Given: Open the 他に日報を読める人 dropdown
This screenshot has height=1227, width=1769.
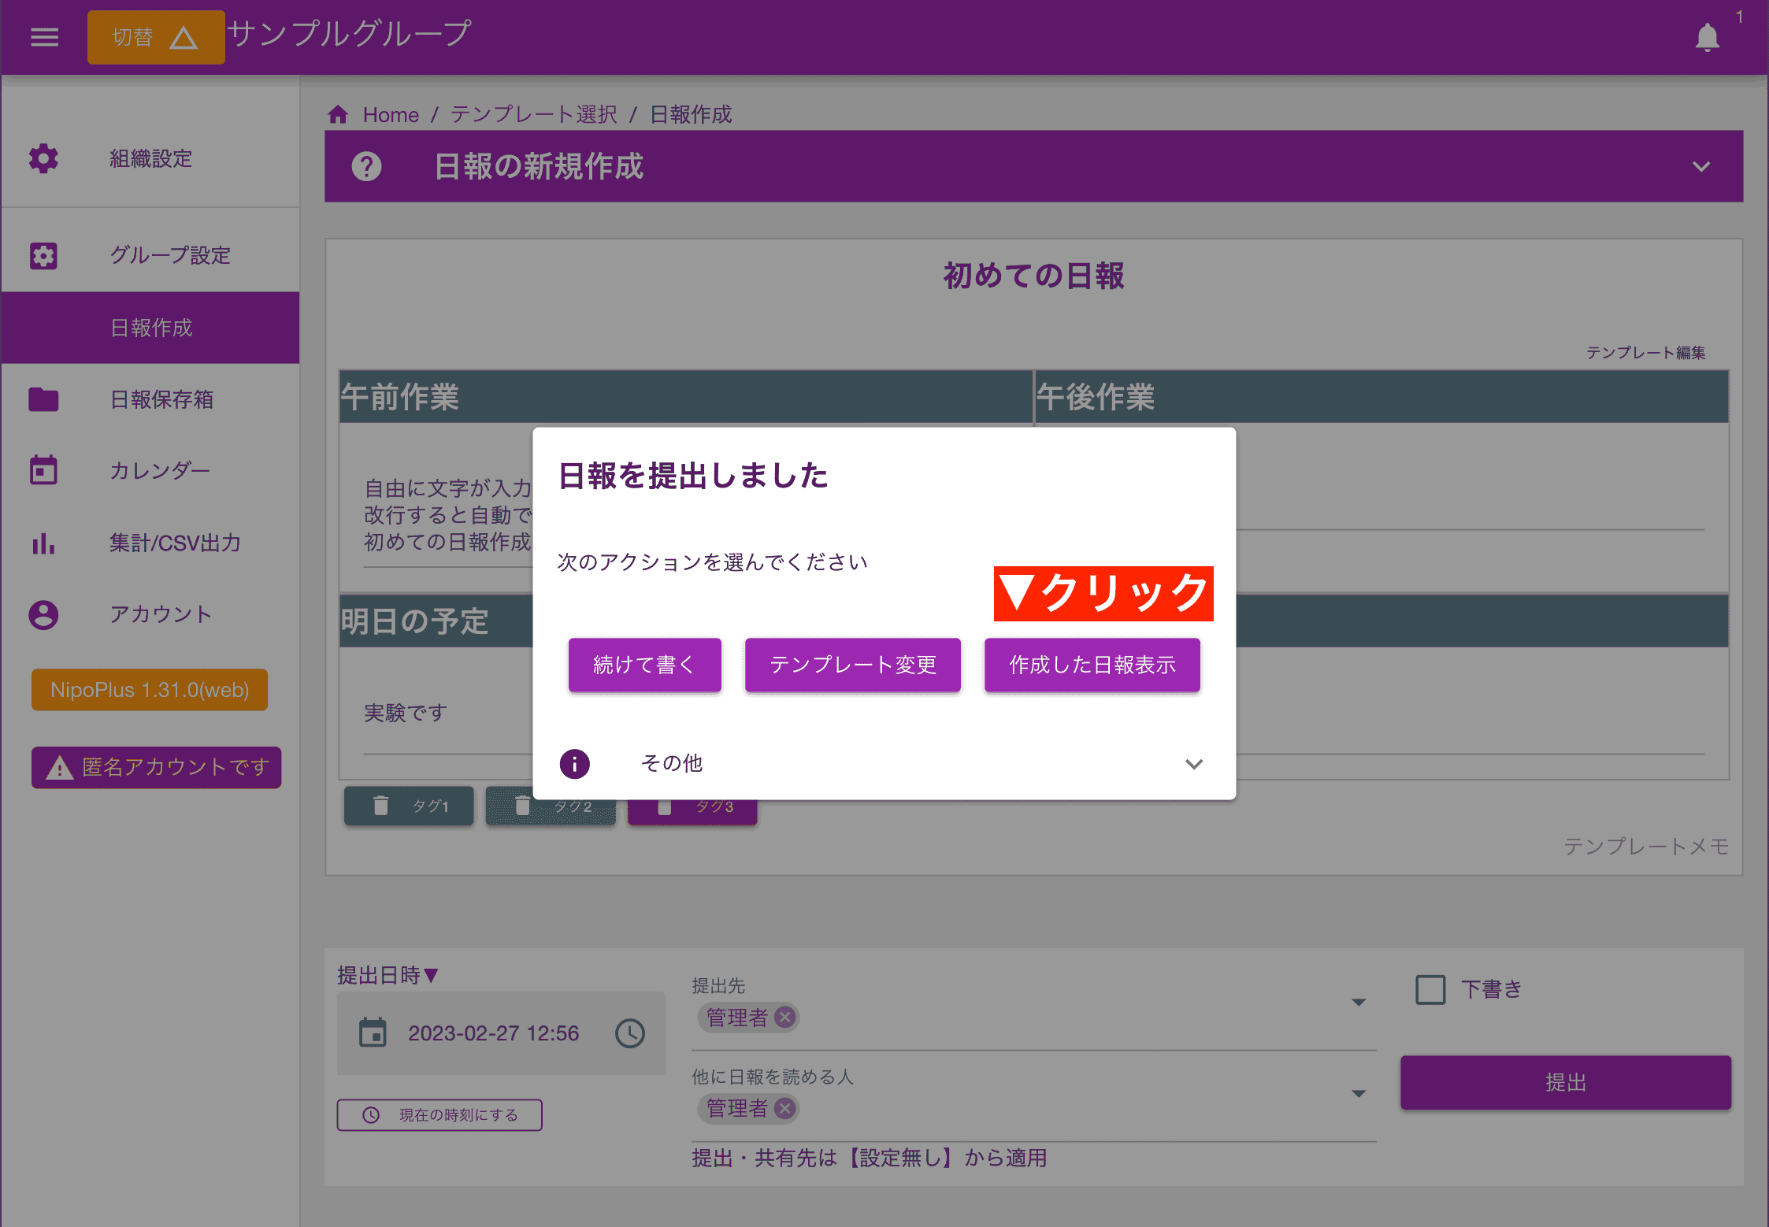Looking at the screenshot, I should coord(1359,1093).
